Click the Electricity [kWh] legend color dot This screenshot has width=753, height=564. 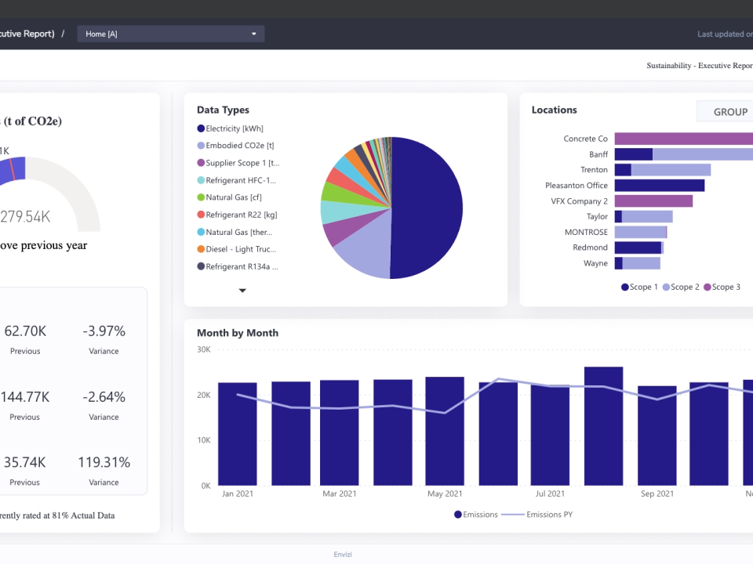click(202, 128)
